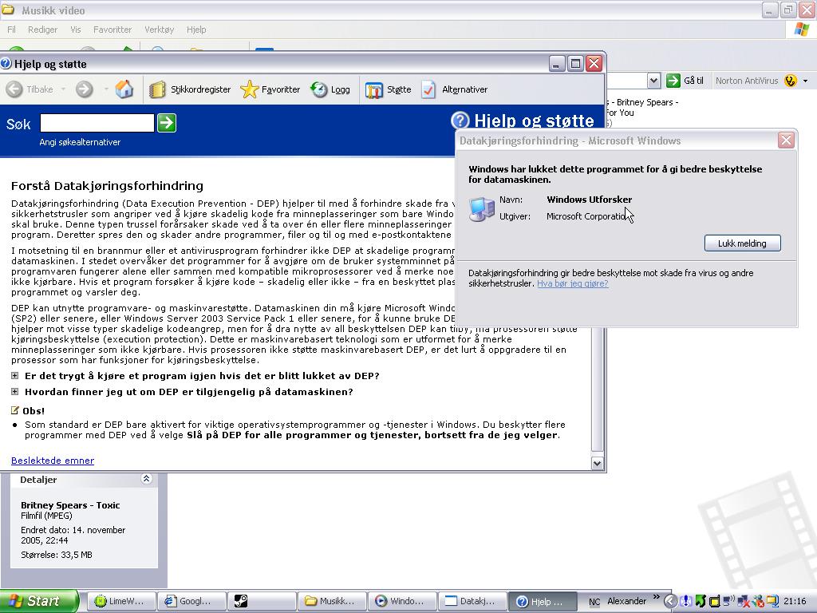Image resolution: width=817 pixels, height=613 pixels.
Task: Open the Rediger menu in Musikk video window
Action: [x=43, y=30]
